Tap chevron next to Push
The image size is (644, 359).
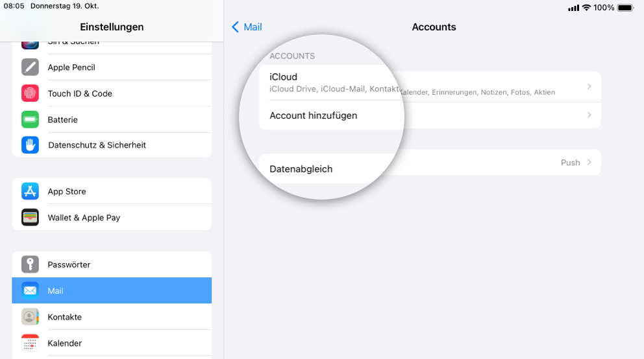coord(589,162)
